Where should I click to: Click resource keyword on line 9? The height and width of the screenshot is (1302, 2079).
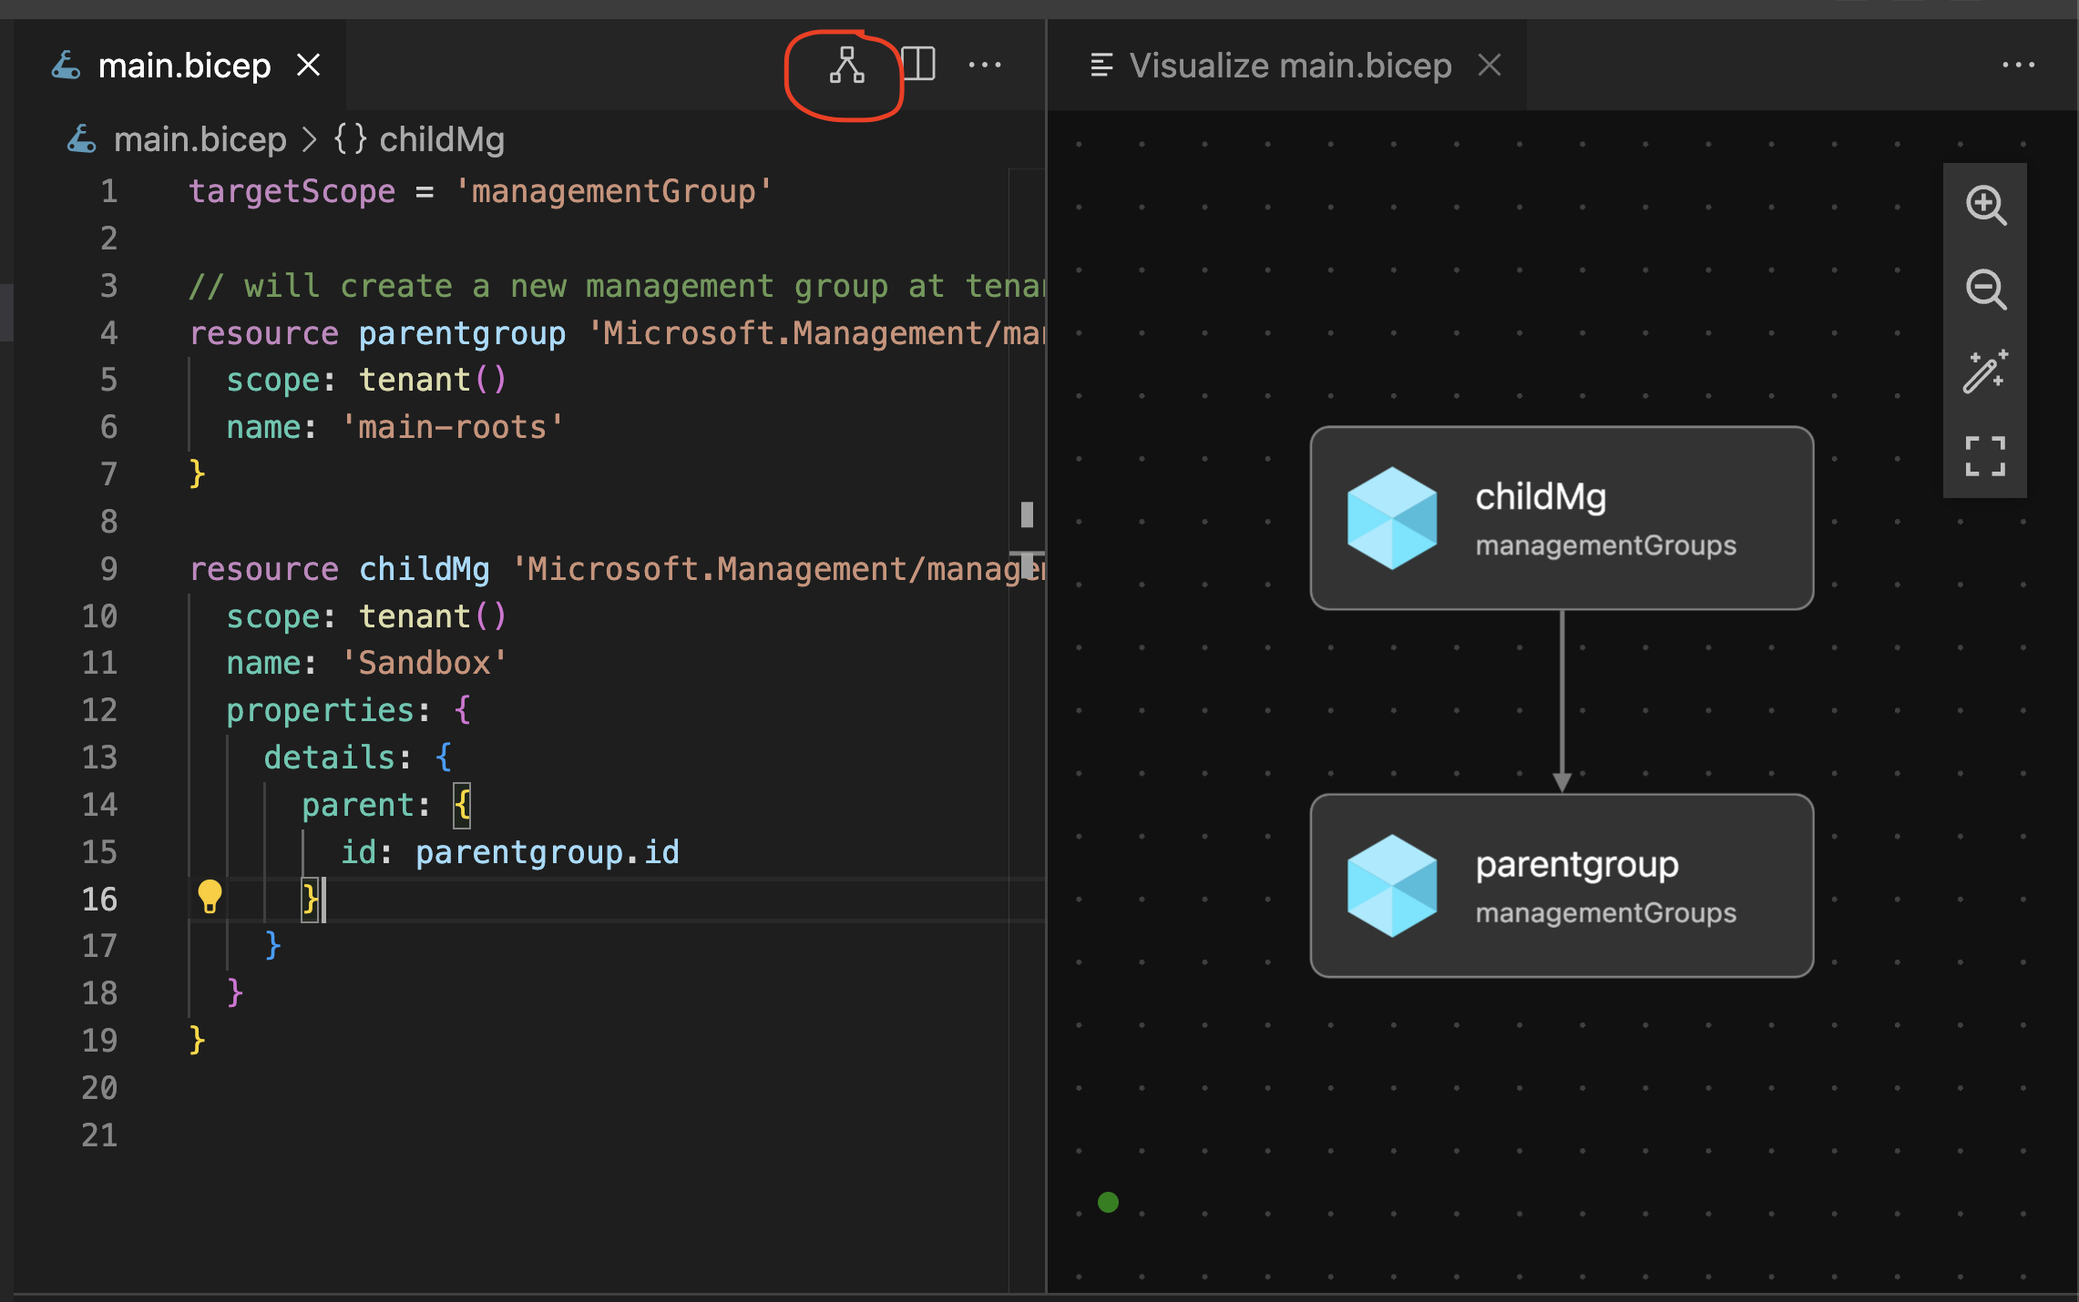pos(264,569)
